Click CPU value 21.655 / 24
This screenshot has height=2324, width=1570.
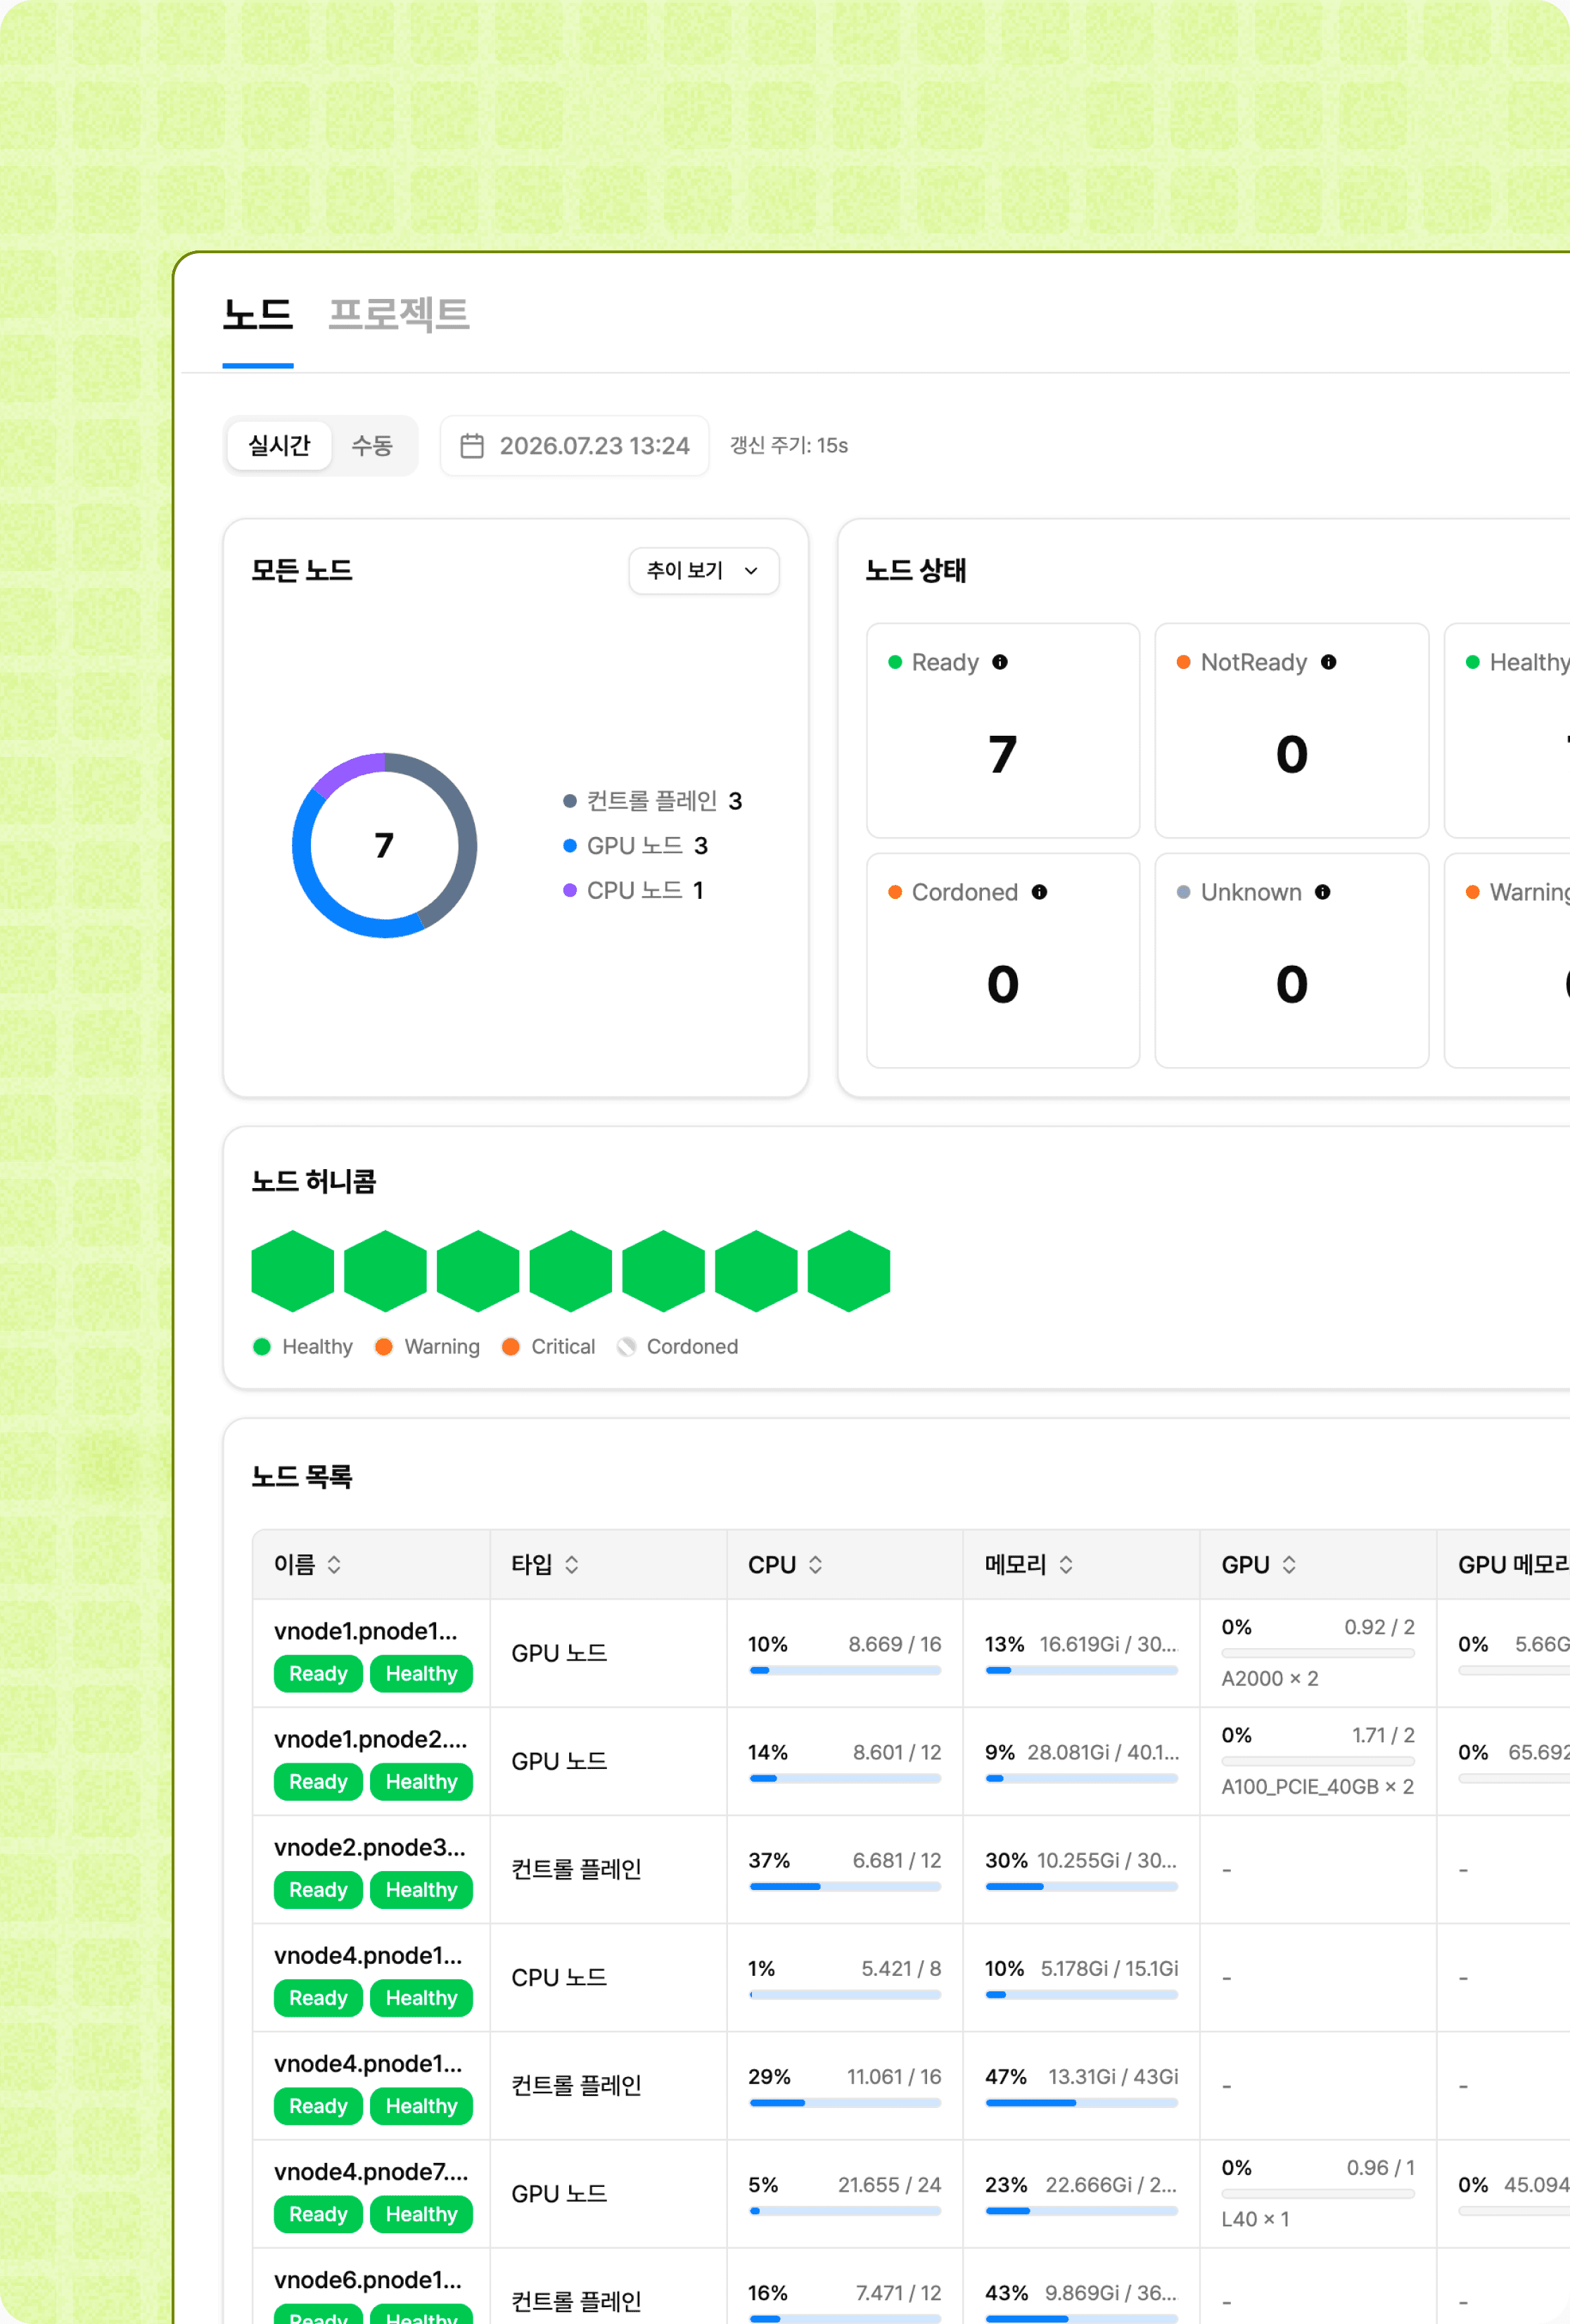889,2184
